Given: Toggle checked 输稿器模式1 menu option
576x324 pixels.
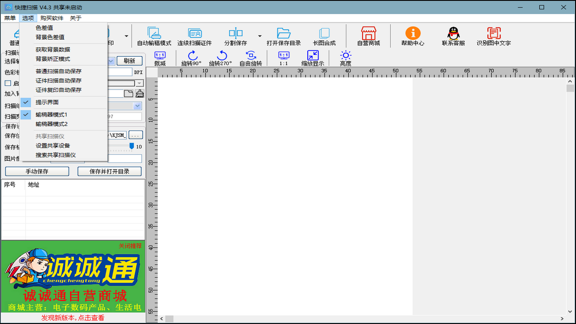Looking at the screenshot, I should pos(51,115).
